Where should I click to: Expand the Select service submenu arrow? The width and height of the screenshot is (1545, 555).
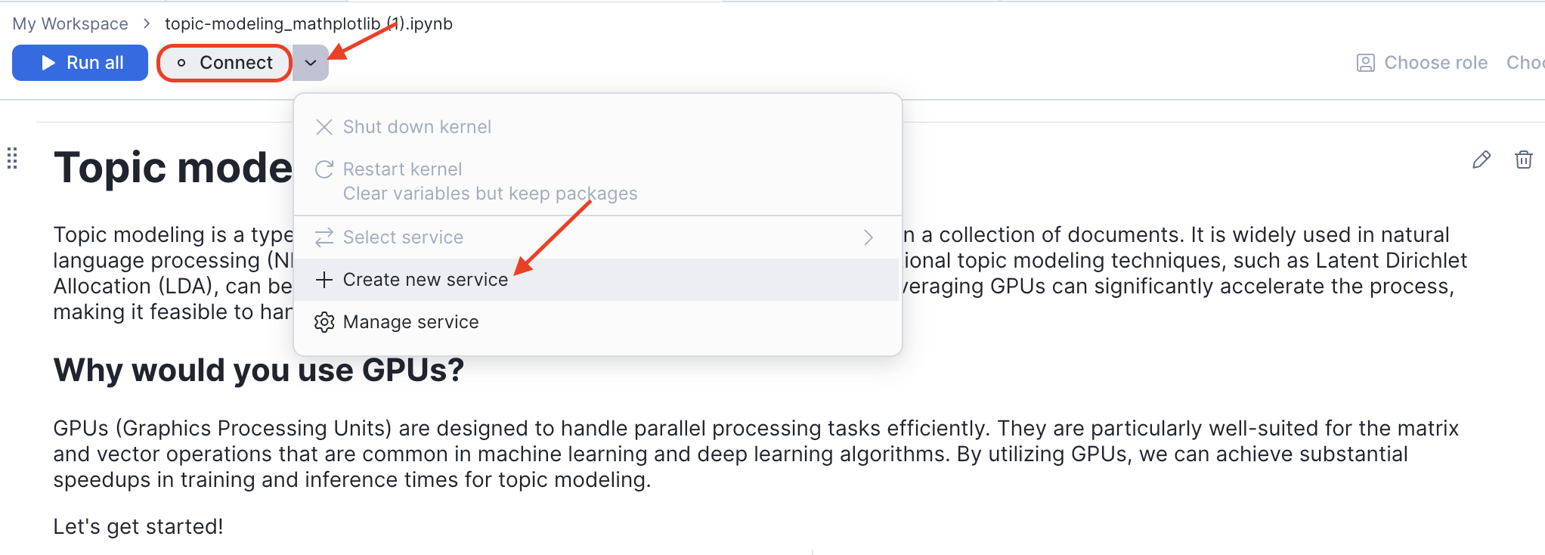tap(868, 237)
